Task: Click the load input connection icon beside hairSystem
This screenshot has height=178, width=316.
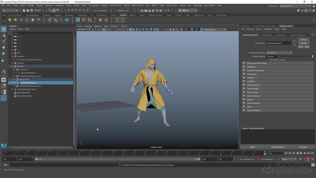Action: click(294, 41)
